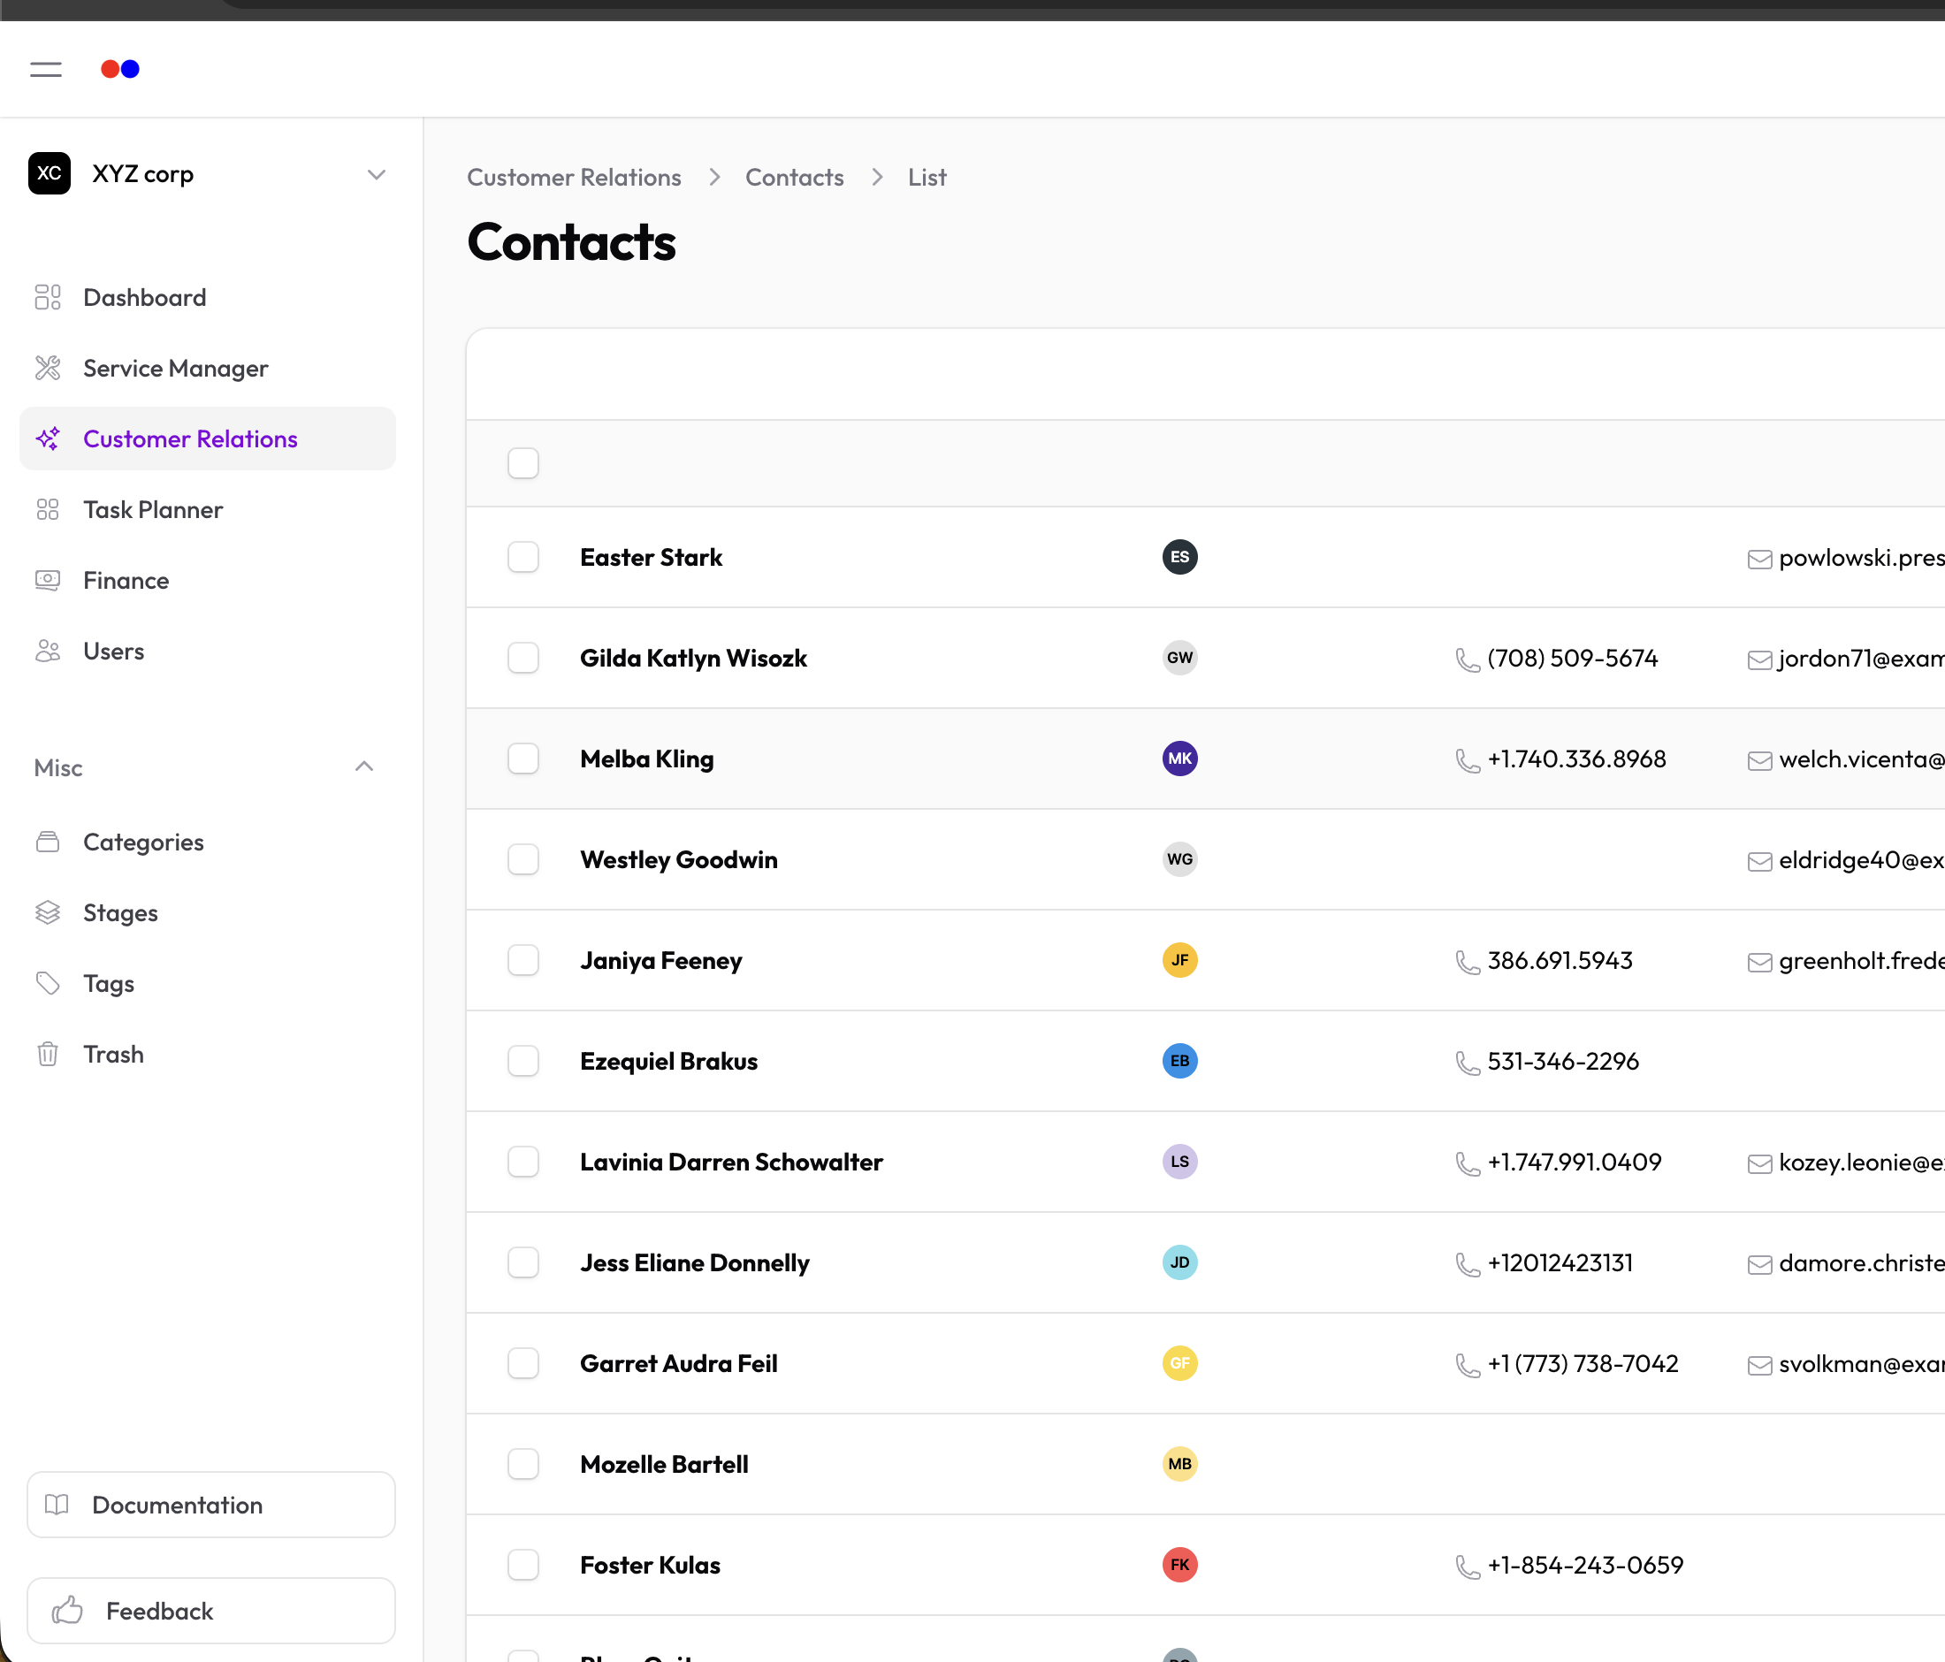Check the Janiya Feeney checkbox
Screen dimensions: 1945x1662
pos(522,960)
